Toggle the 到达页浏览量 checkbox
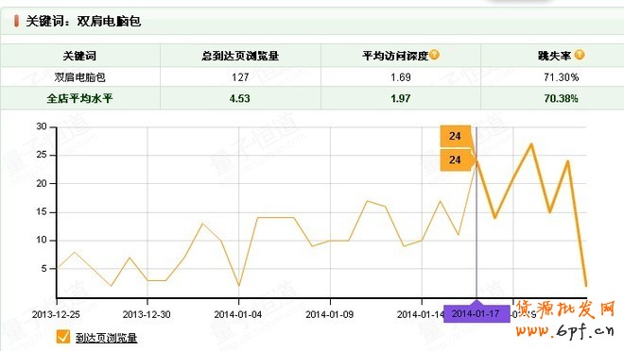 pyautogui.click(x=63, y=336)
